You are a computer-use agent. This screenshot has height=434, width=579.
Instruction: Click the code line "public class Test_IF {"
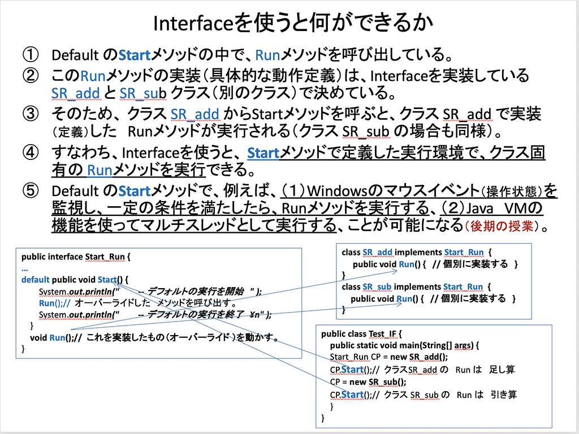click(361, 334)
